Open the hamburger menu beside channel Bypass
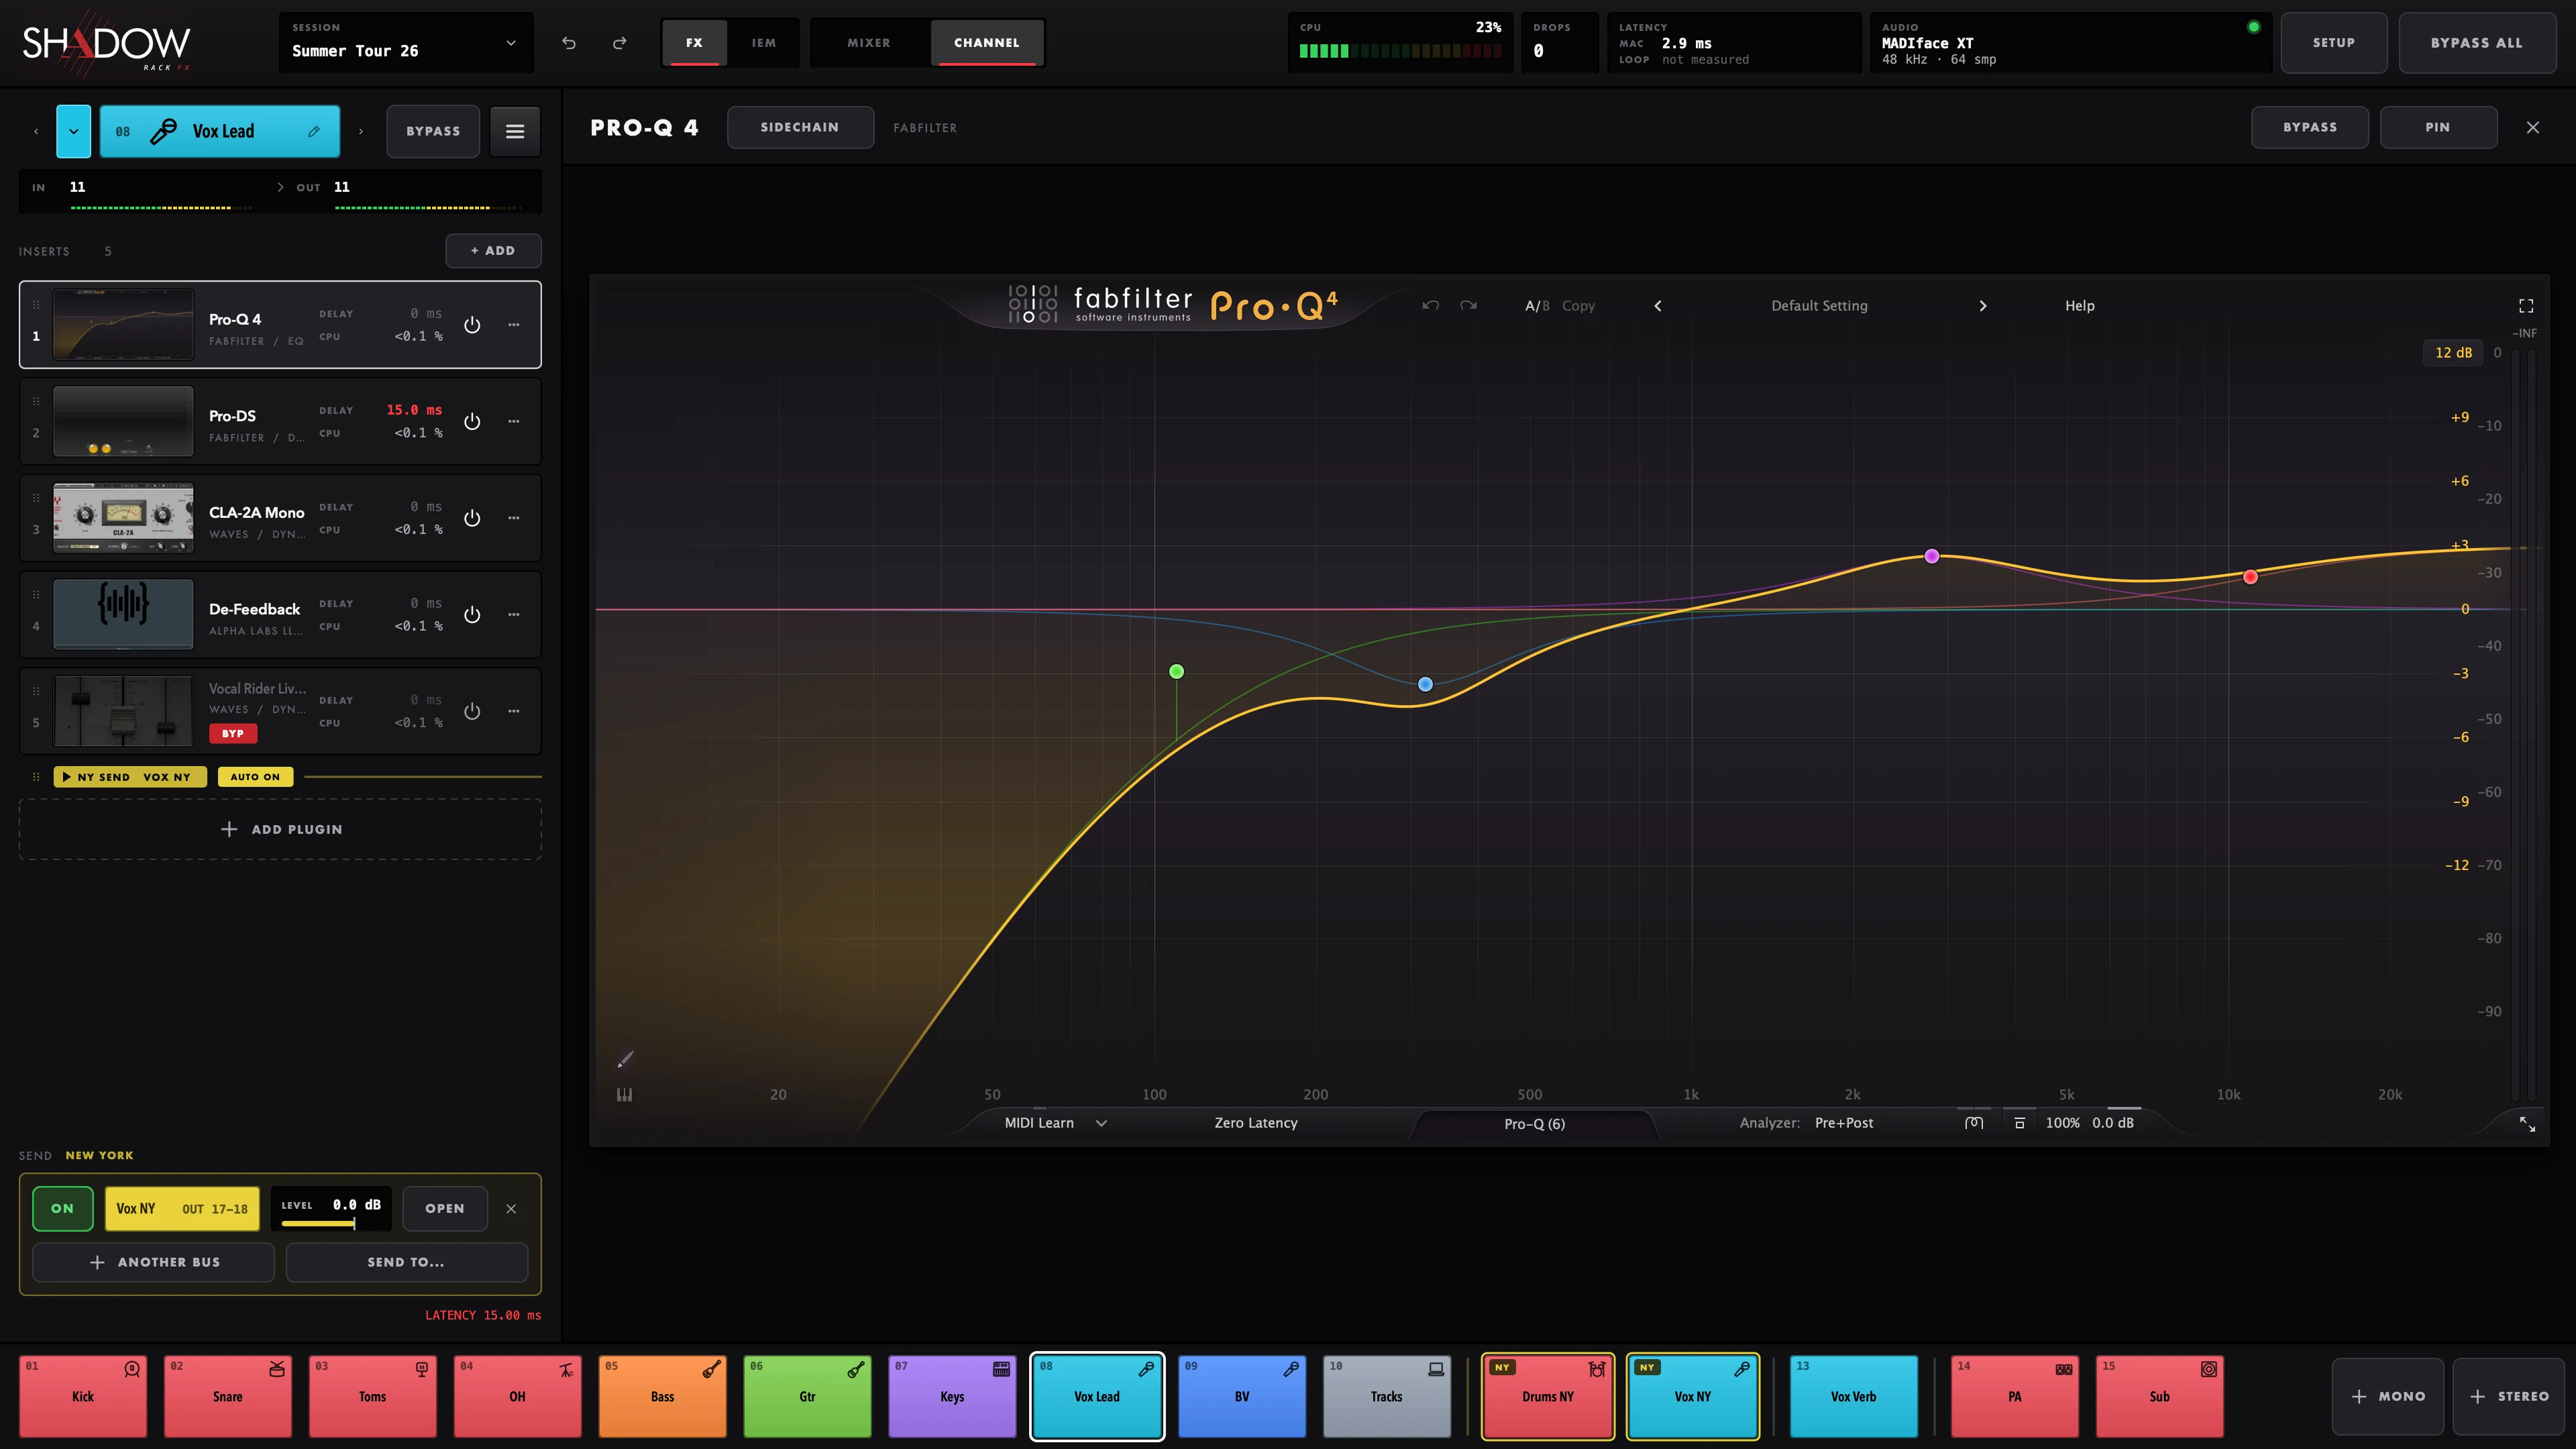This screenshot has height=1449, width=2576. coord(515,131)
